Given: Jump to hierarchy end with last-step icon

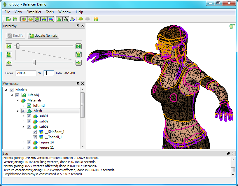Looking at the screenshot, I should click(x=78, y=46).
